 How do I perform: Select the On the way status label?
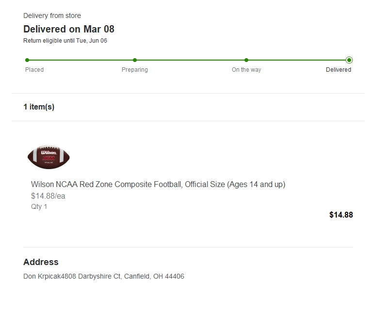246,70
